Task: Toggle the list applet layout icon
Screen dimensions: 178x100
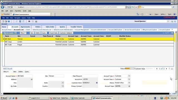Action: [172, 33]
